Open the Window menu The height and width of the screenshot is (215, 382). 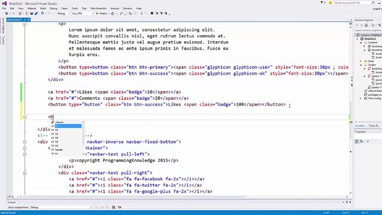[x=127, y=8]
